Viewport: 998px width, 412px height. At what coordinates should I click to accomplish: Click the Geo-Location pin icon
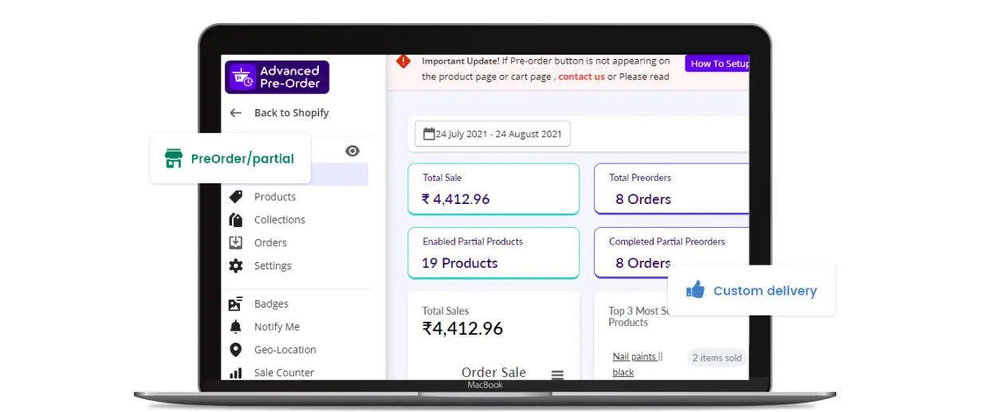tap(235, 350)
